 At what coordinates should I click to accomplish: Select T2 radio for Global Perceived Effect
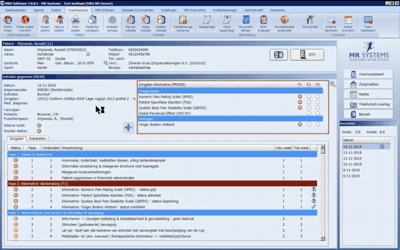pyautogui.click(x=309, y=113)
